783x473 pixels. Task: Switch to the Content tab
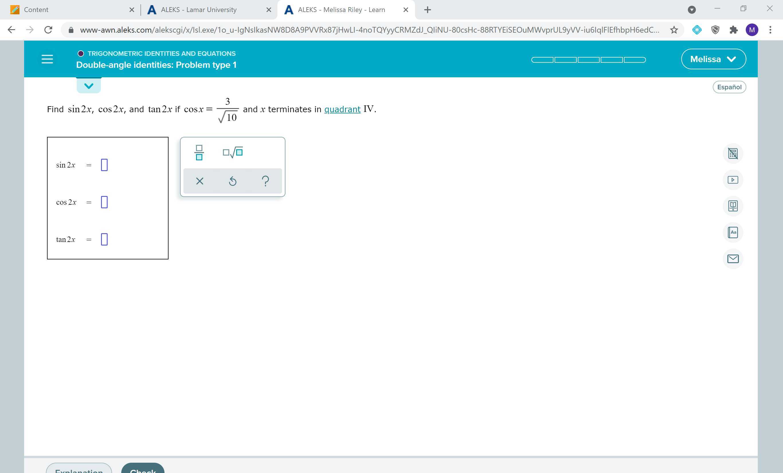click(x=36, y=9)
